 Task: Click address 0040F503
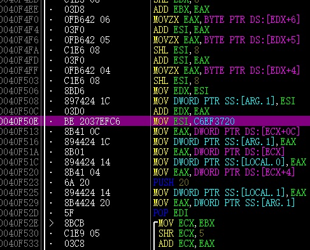coord(19,81)
